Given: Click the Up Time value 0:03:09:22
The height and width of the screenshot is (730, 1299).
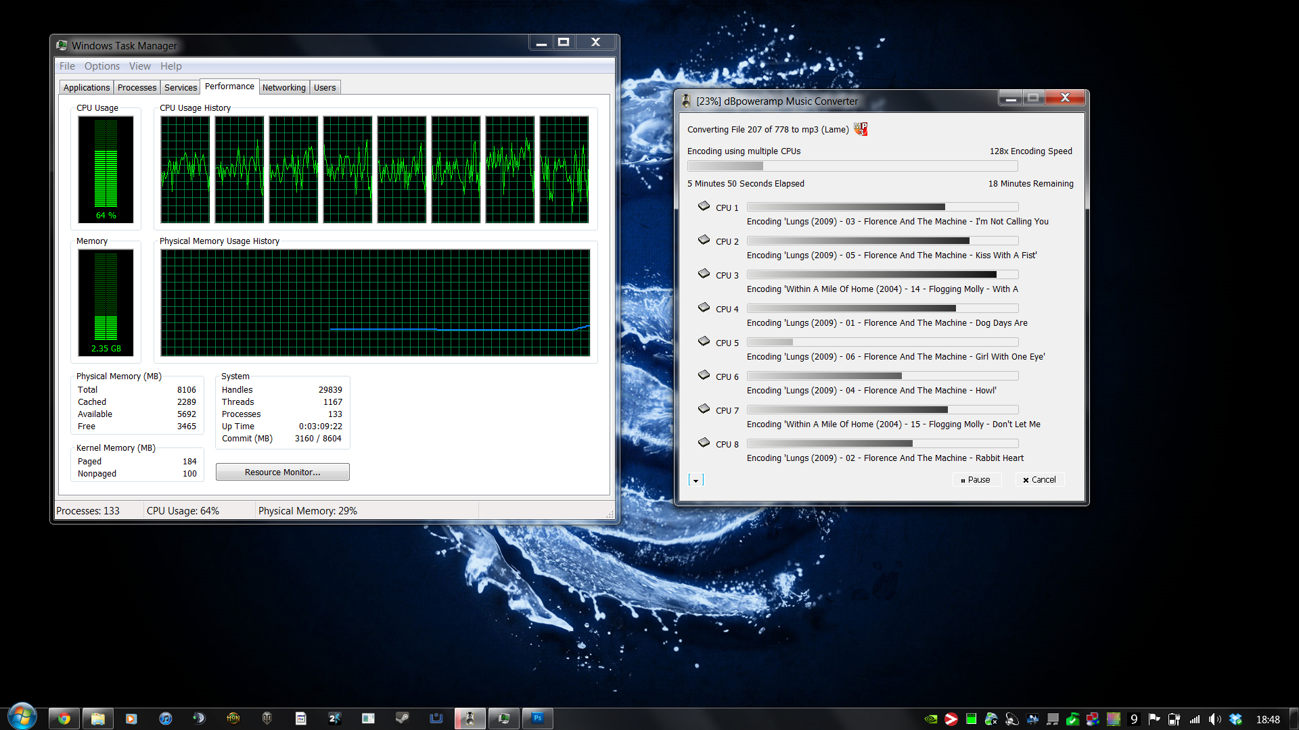Looking at the screenshot, I should (x=321, y=427).
